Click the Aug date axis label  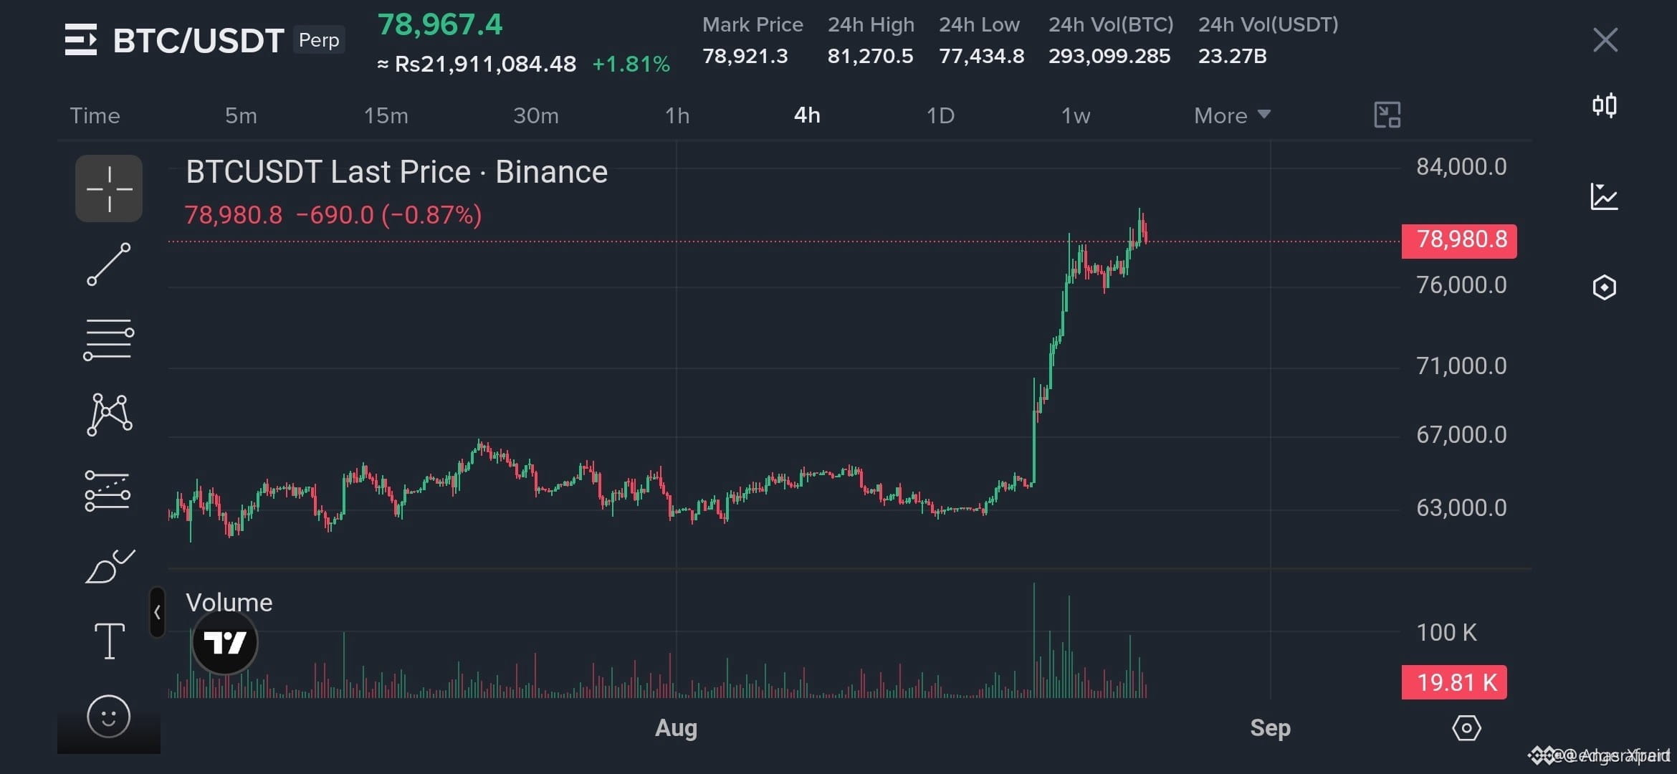[676, 728]
